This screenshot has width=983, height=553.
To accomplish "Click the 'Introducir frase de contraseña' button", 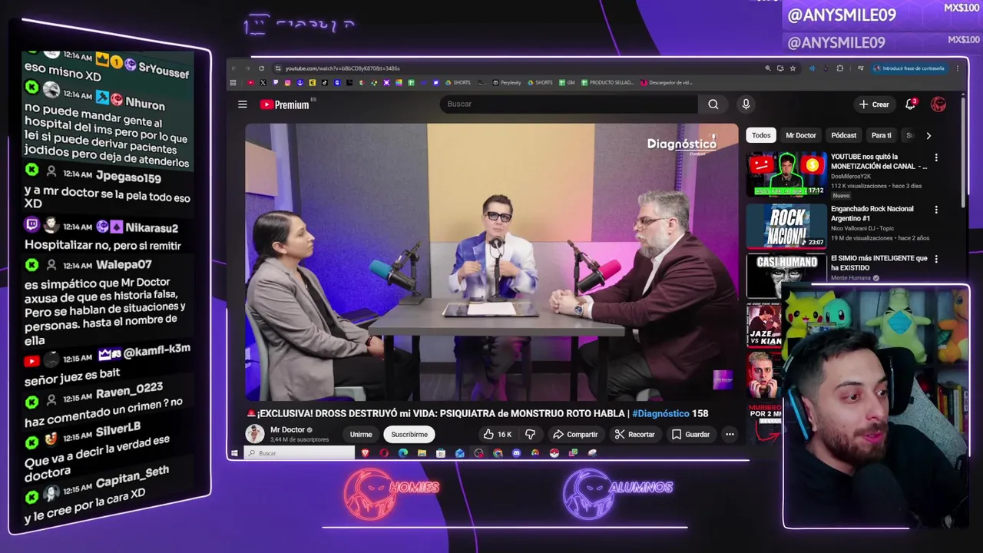I will pyautogui.click(x=909, y=68).
